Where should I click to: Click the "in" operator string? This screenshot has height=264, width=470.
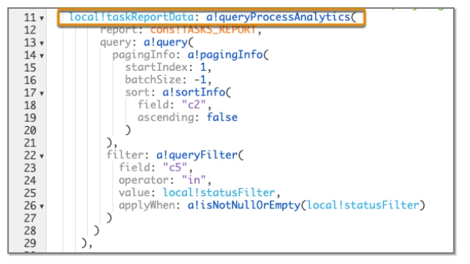tap(194, 180)
